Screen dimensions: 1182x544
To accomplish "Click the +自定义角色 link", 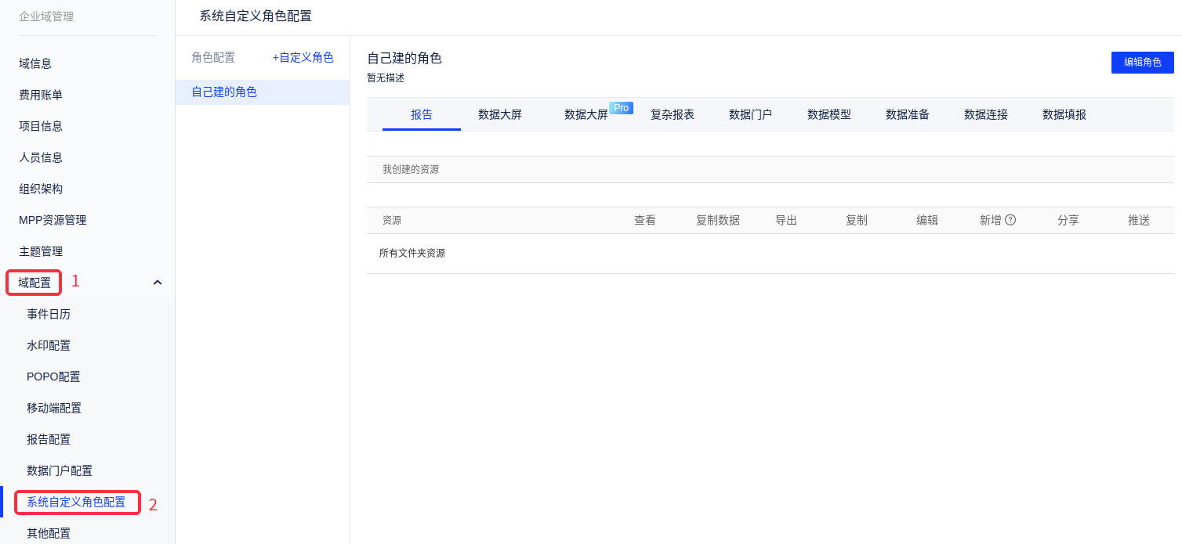I will pyautogui.click(x=303, y=58).
